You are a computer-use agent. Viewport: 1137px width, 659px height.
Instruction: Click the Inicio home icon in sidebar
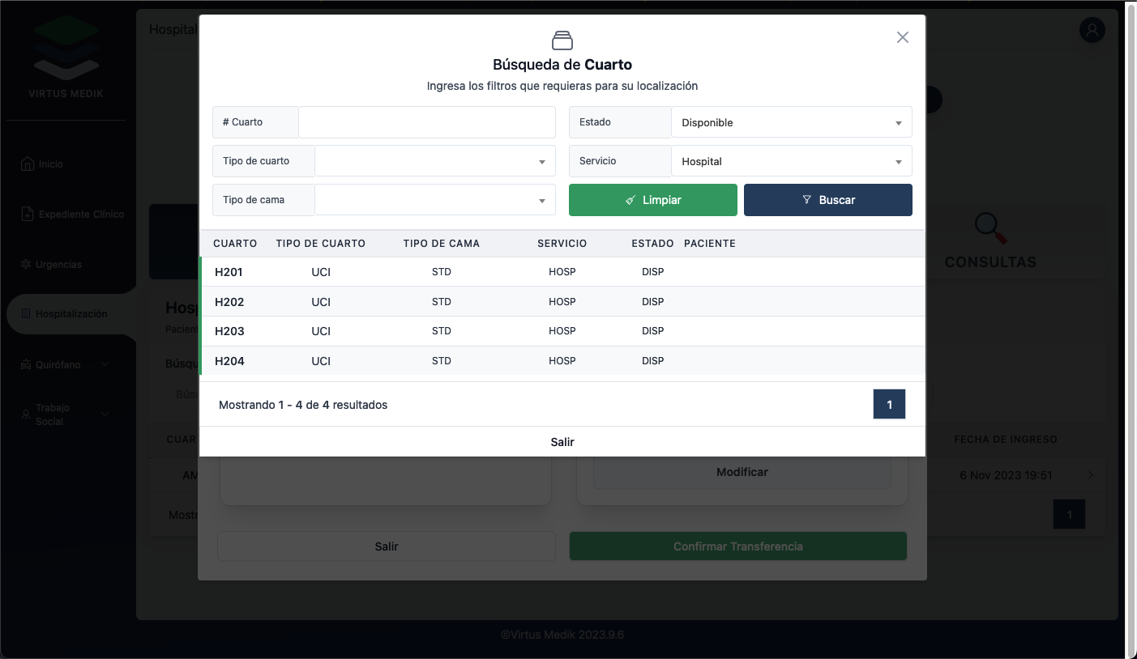27,164
